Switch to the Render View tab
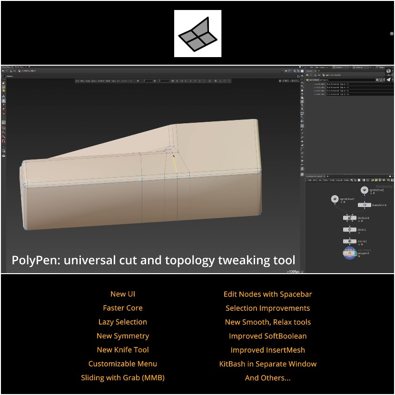Viewport: 395px width, 395px height. pyautogui.click(x=19, y=67)
